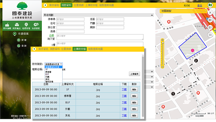Choose 外觀 from the attachment type list

[53, 77]
